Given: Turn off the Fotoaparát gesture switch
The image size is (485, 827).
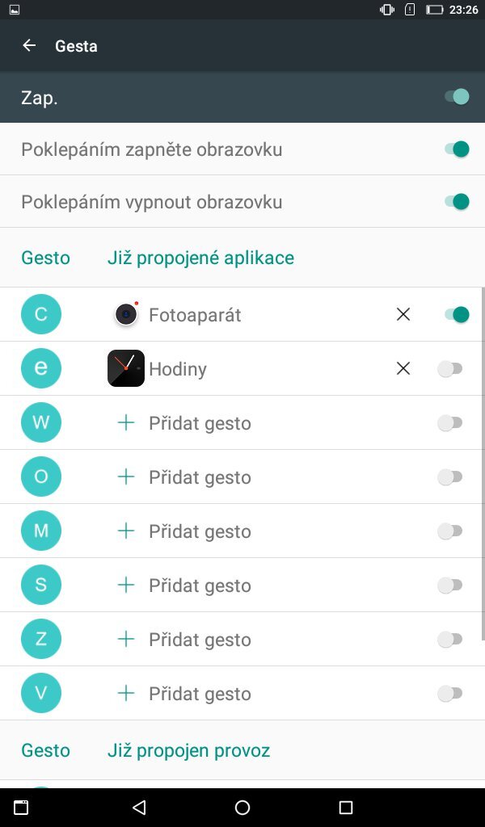Looking at the screenshot, I should click(457, 314).
